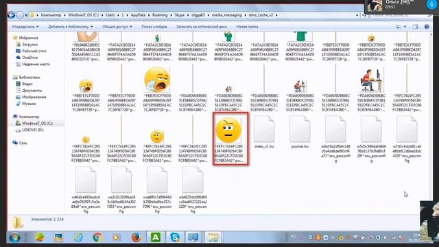
Task: Click the change view icon in toolbar
Action: 398,27
